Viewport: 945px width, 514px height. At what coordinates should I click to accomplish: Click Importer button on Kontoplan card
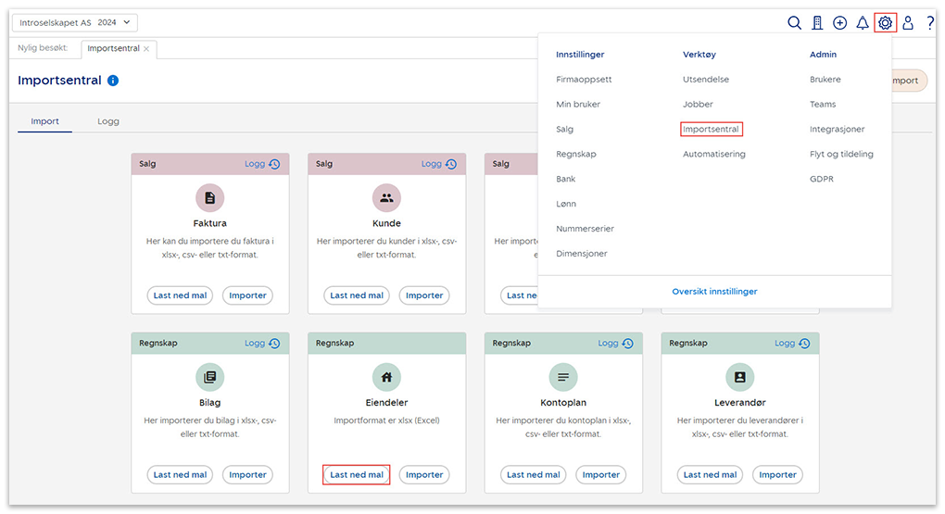(600, 474)
